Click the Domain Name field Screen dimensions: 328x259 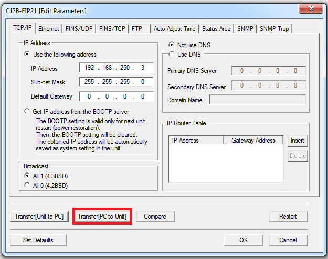coord(258,100)
